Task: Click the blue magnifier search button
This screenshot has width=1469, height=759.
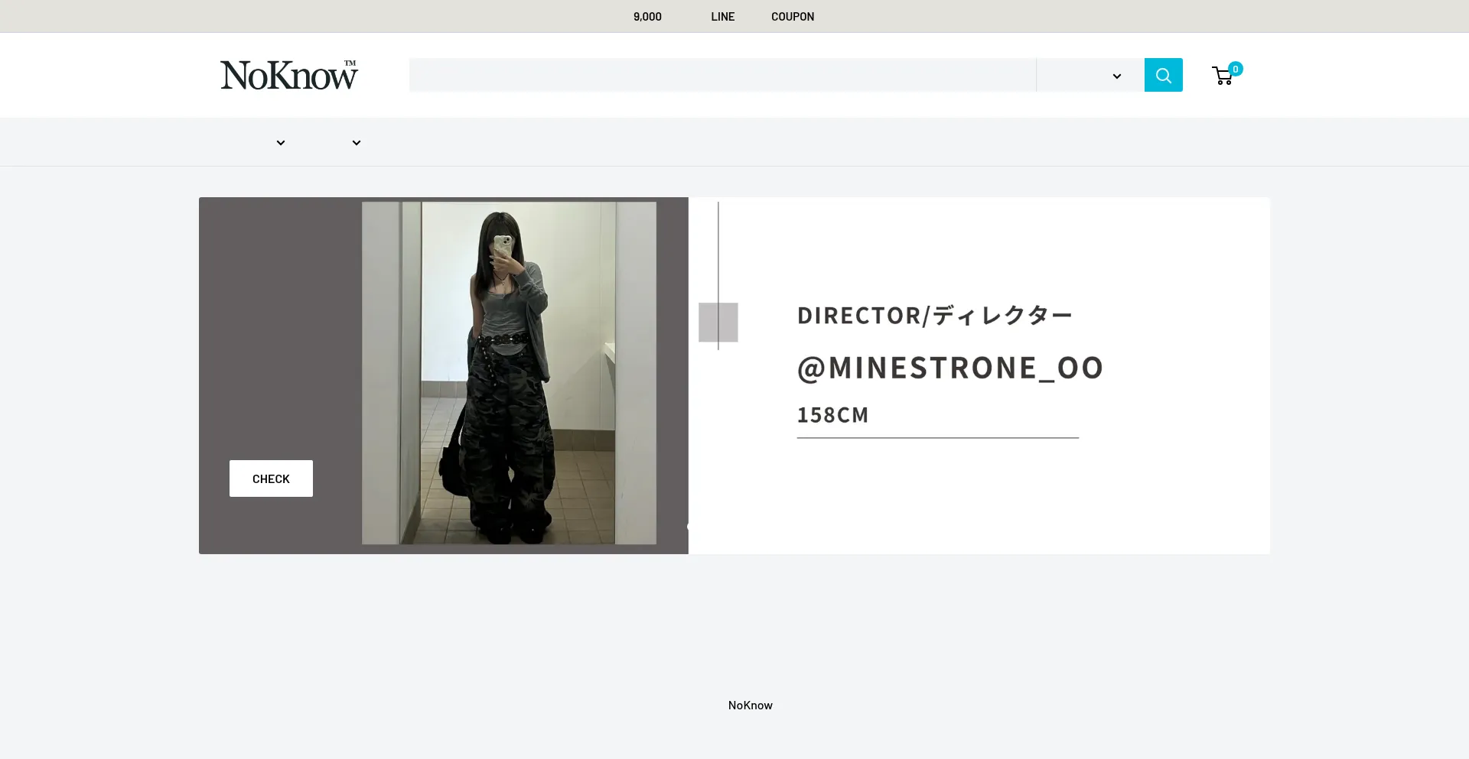Action: 1163,75
